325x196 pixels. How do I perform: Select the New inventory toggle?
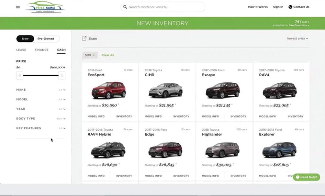(25, 39)
